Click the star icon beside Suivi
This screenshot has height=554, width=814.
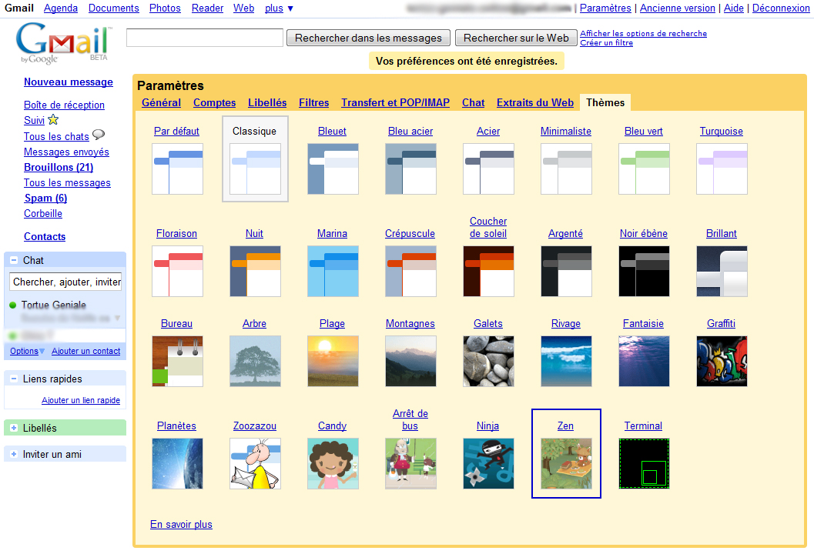point(53,120)
